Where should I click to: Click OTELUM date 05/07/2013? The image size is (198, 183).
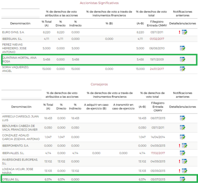click(158, 179)
